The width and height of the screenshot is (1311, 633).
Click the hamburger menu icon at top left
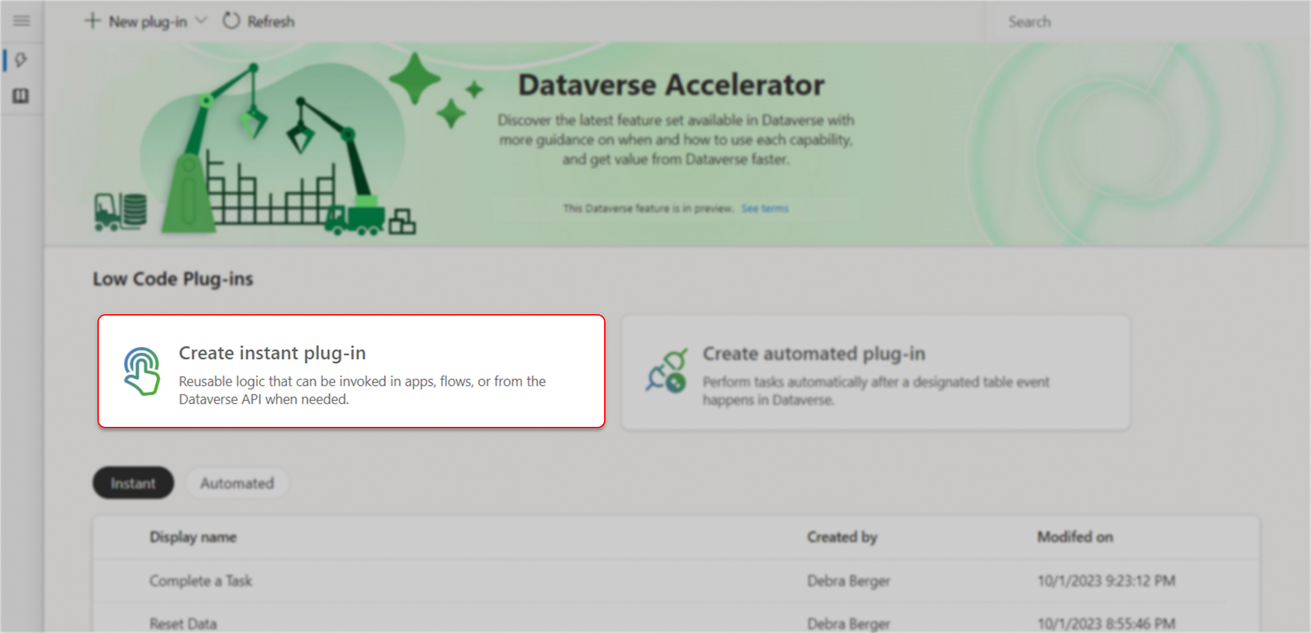coord(21,21)
